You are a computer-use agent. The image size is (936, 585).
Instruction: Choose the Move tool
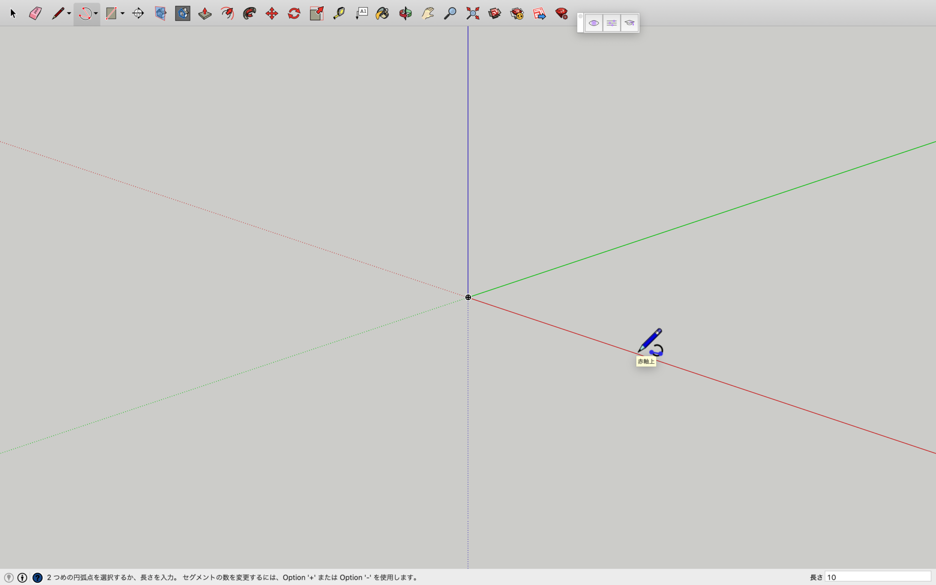pyautogui.click(x=271, y=13)
